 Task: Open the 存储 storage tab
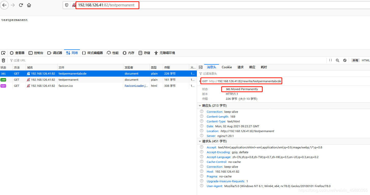coord(144,53)
